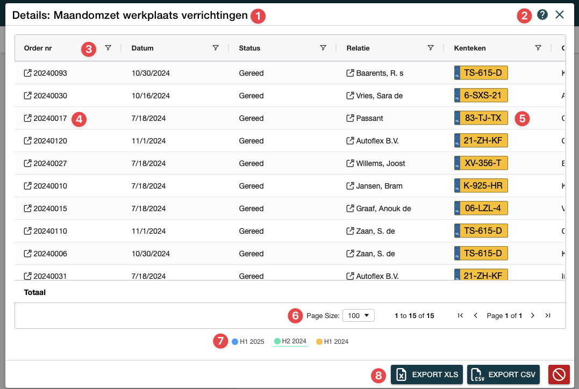Select license plate 83-TJ-TX

pos(481,118)
